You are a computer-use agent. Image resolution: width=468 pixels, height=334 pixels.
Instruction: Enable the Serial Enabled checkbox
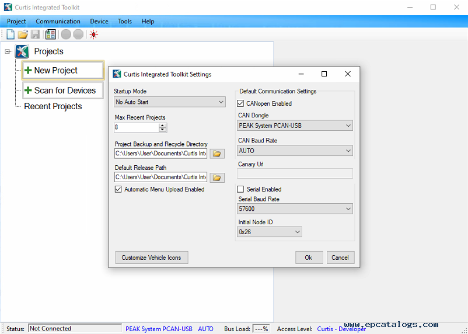point(240,189)
